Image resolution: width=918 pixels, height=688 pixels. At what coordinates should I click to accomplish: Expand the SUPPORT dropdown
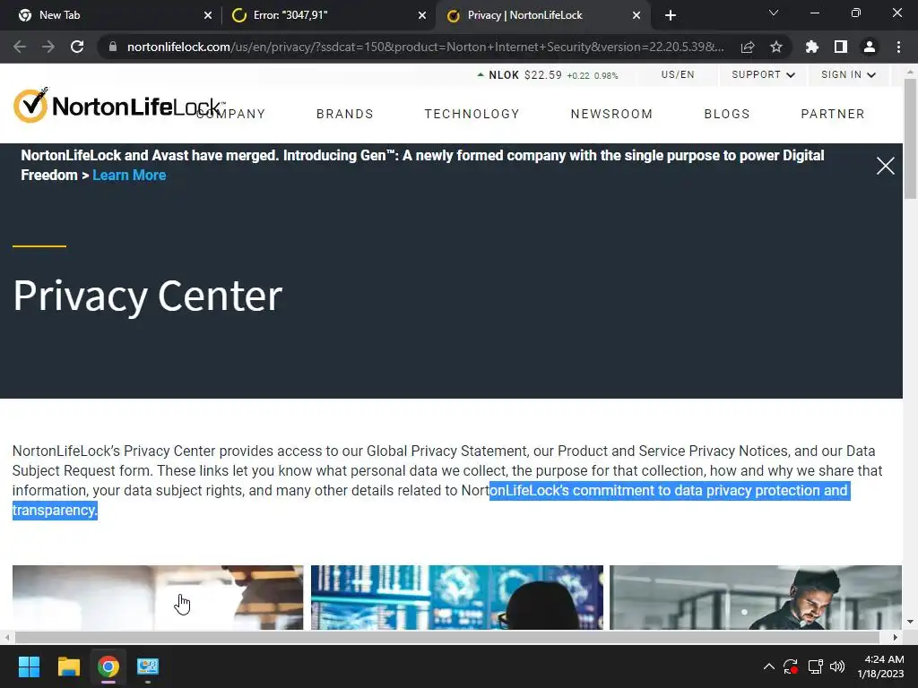tap(763, 75)
